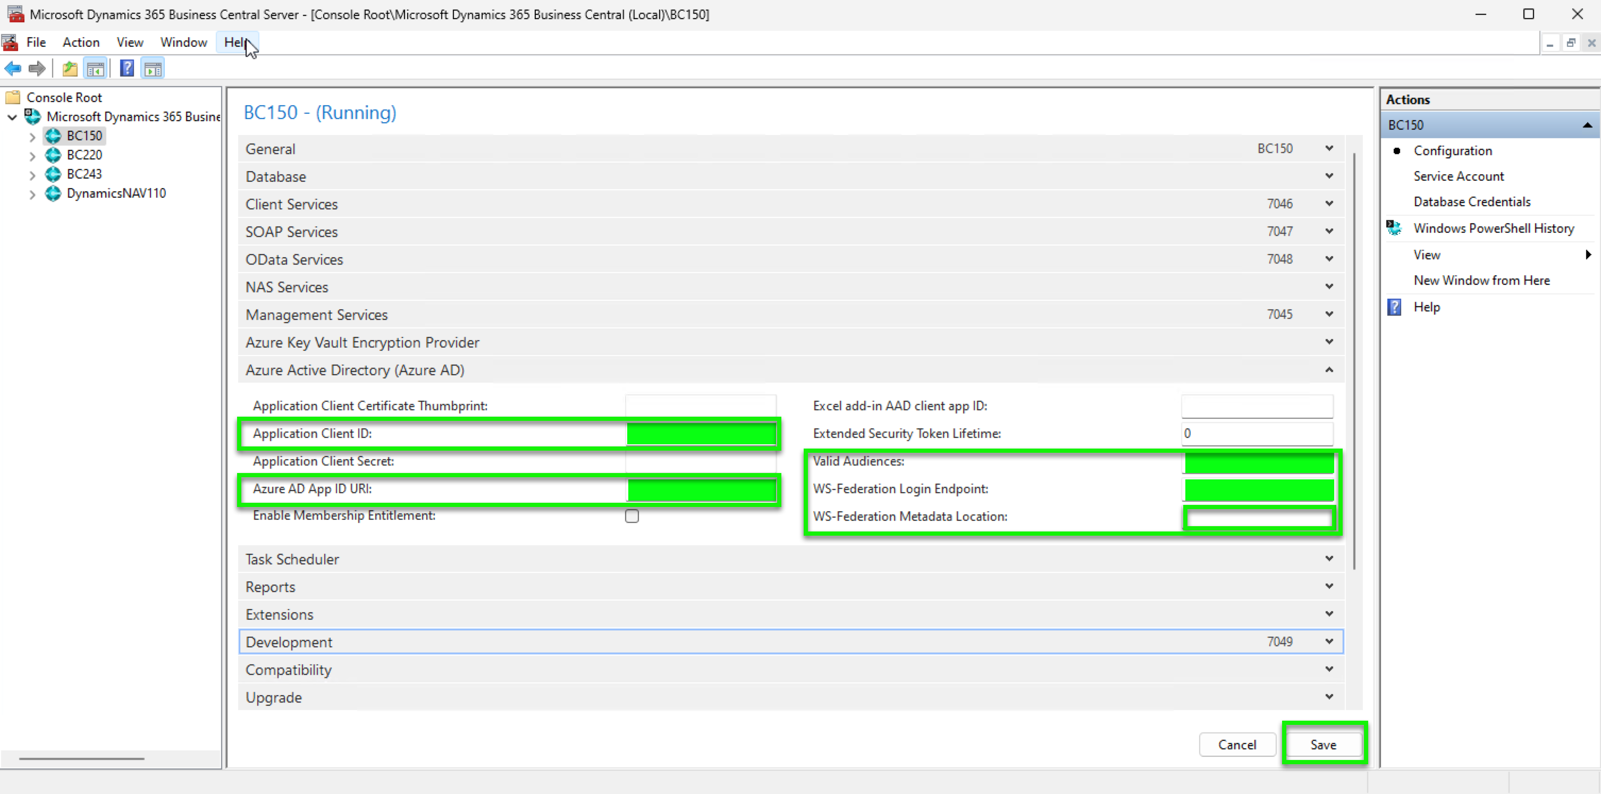Image resolution: width=1601 pixels, height=794 pixels.
Task: Click the Back arrow toolbar icon
Action: pos(13,69)
